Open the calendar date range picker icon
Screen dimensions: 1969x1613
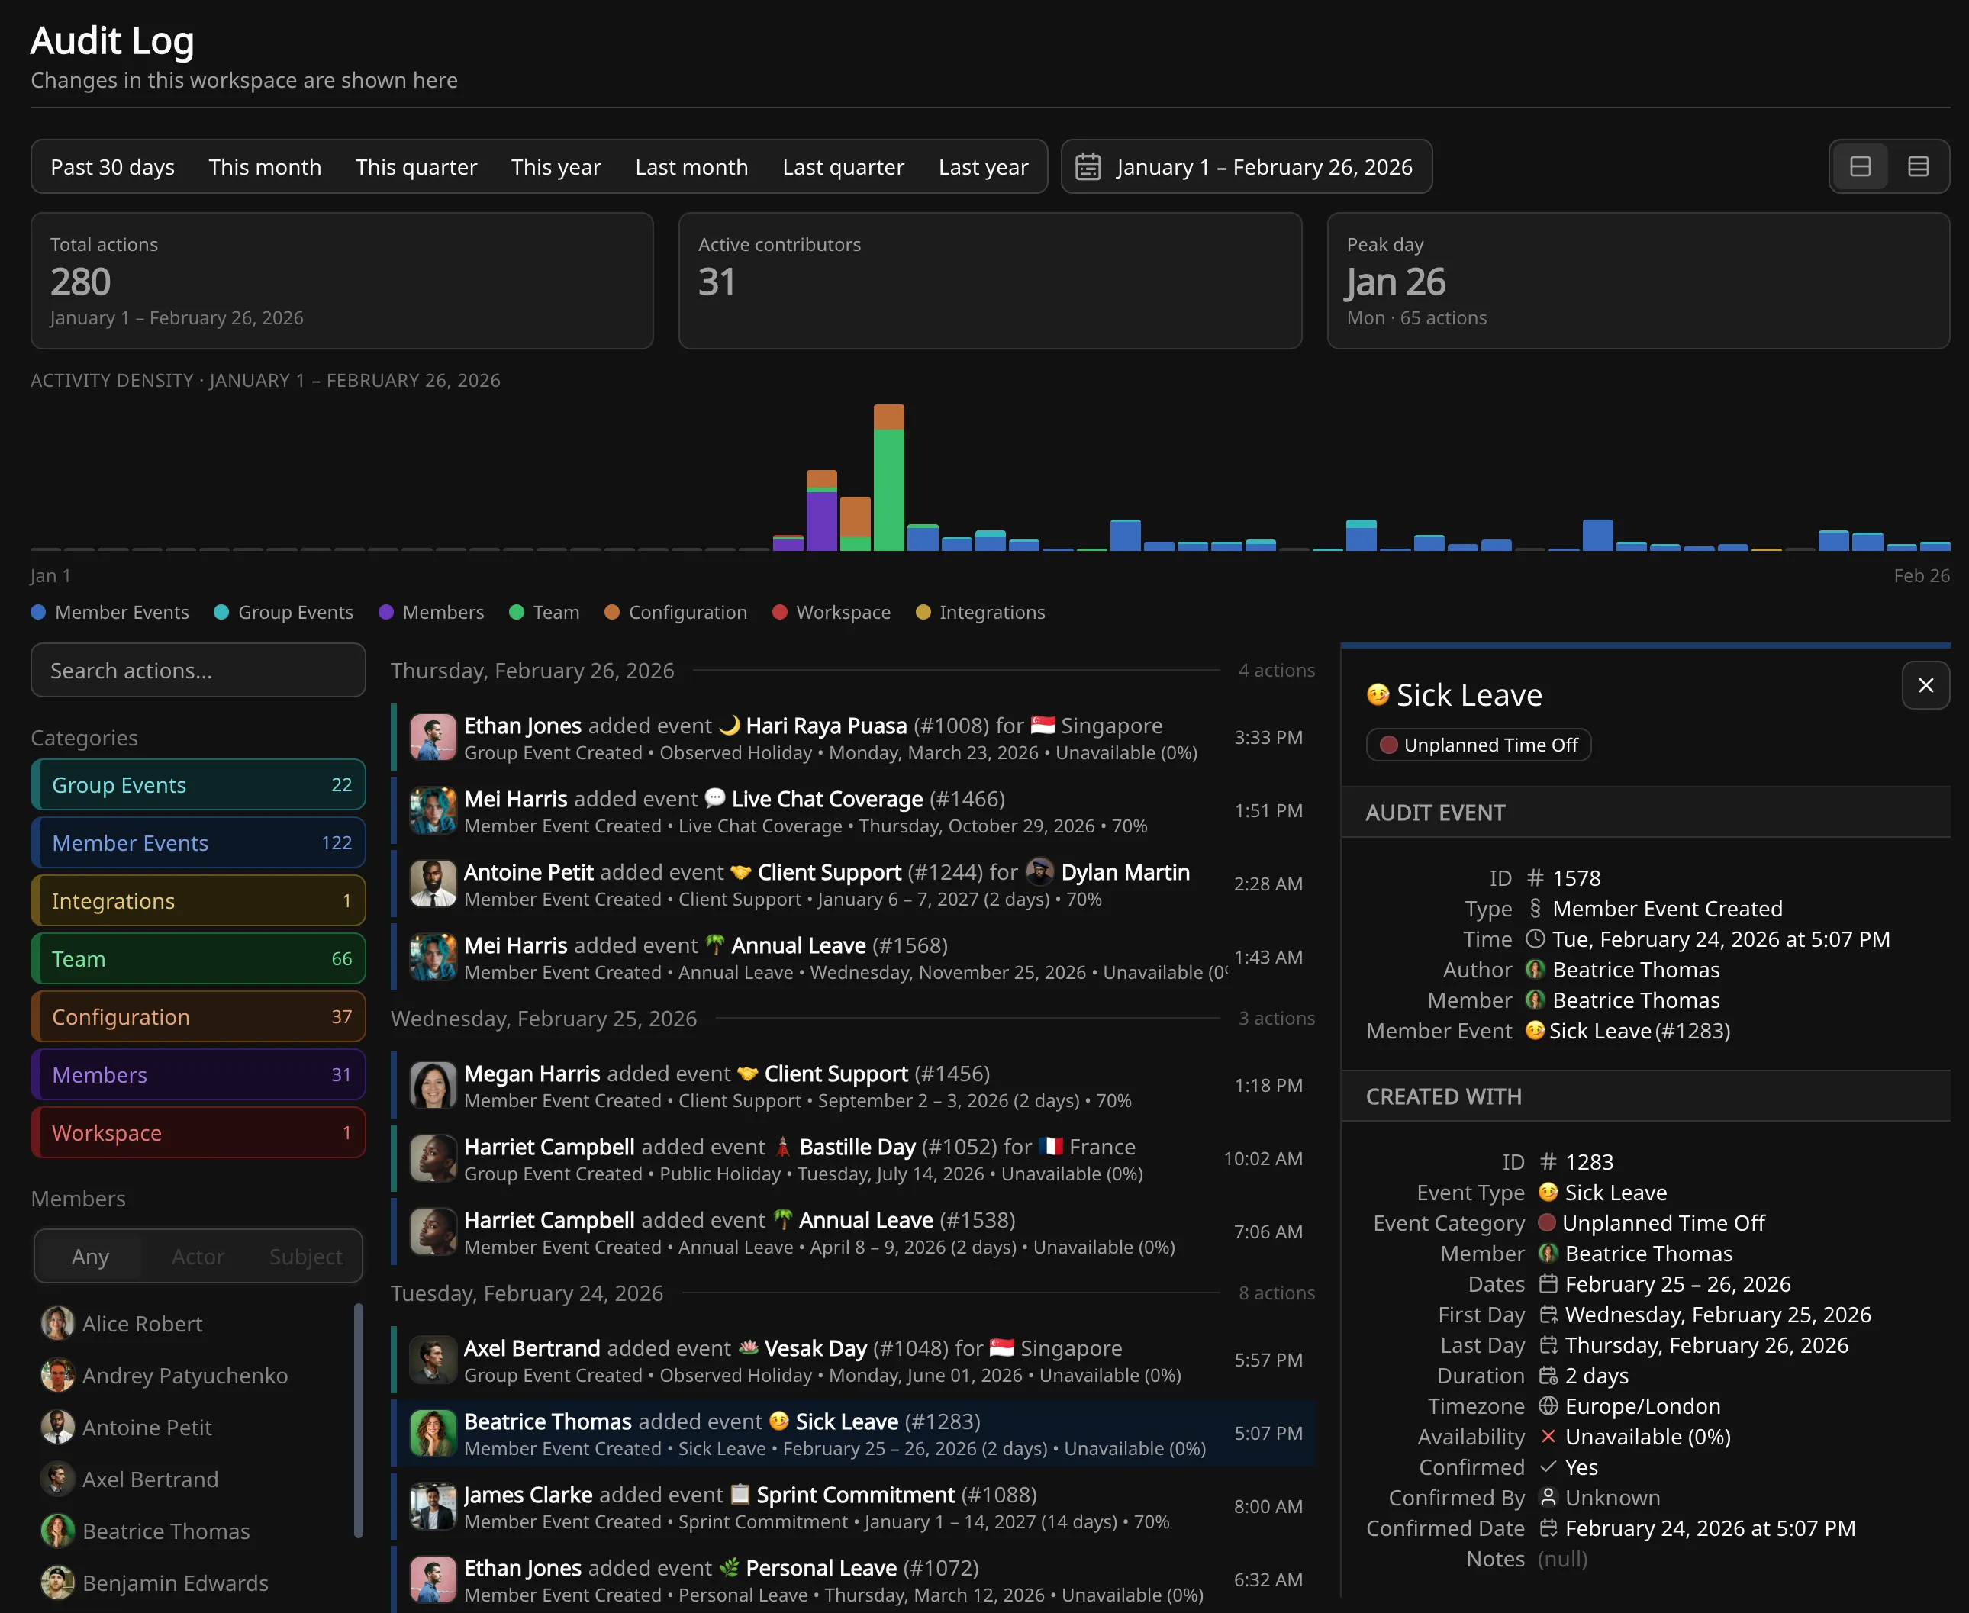click(x=1088, y=167)
